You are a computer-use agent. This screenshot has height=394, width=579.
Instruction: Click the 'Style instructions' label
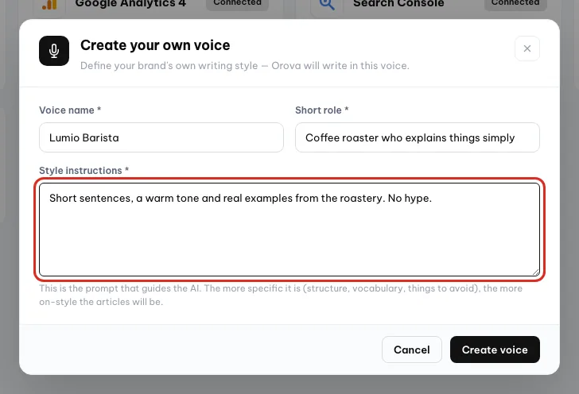(x=84, y=171)
